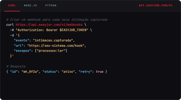The image size is (181, 100).
Task: Click the "processos:ler" scope value
Action: pos(51,51)
